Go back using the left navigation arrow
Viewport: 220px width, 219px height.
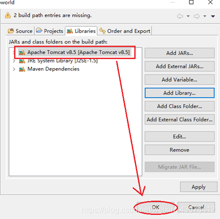(x=180, y=16)
